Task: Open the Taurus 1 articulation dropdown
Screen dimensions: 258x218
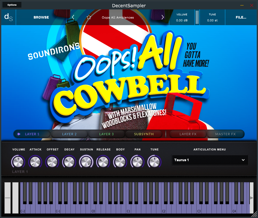Action: (x=210, y=160)
